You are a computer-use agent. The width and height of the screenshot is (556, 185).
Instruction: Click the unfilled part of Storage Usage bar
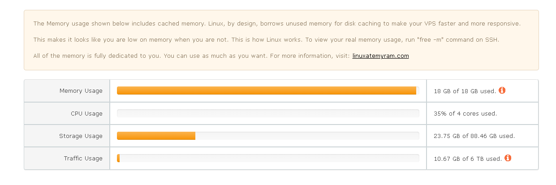pyautogui.click(x=307, y=136)
